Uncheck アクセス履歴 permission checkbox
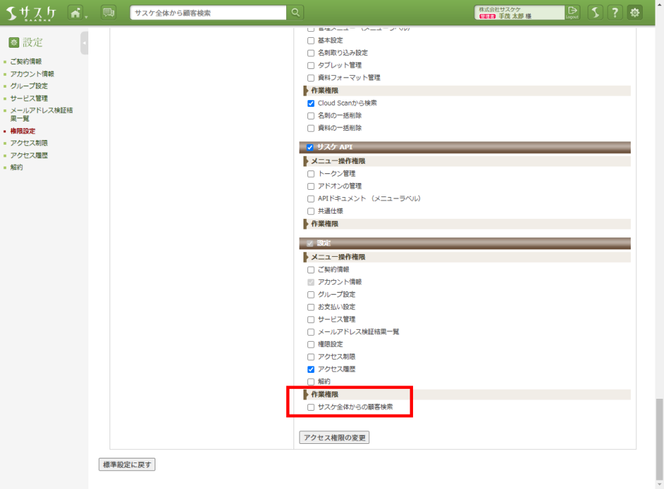 point(311,370)
